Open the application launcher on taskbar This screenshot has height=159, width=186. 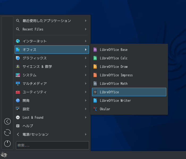click(4, 155)
